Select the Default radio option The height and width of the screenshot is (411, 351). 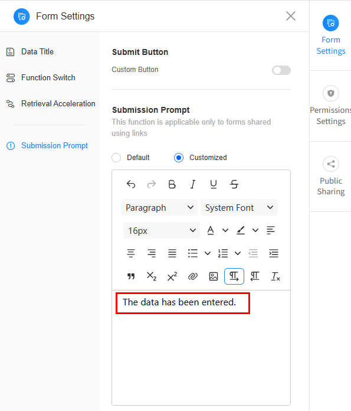116,158
